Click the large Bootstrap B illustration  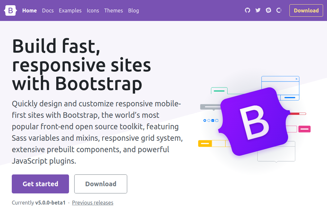[x=254, y=122]
